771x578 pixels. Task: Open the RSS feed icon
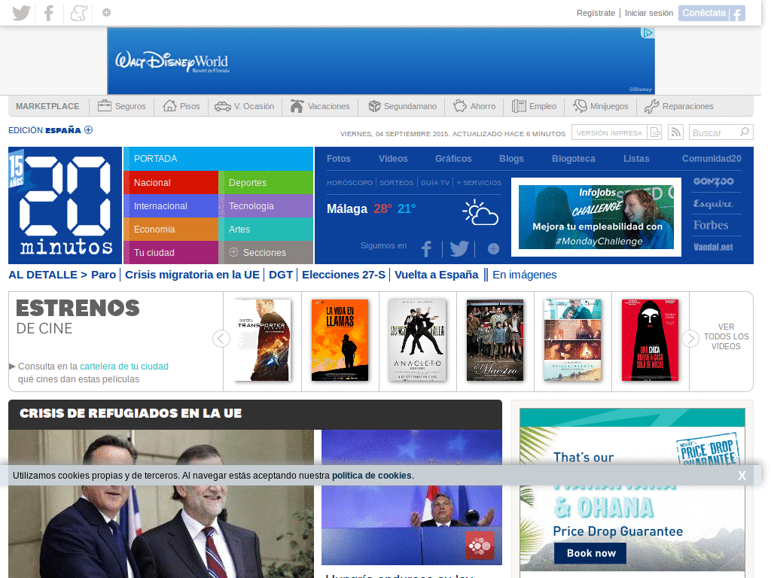coord(675,132)
